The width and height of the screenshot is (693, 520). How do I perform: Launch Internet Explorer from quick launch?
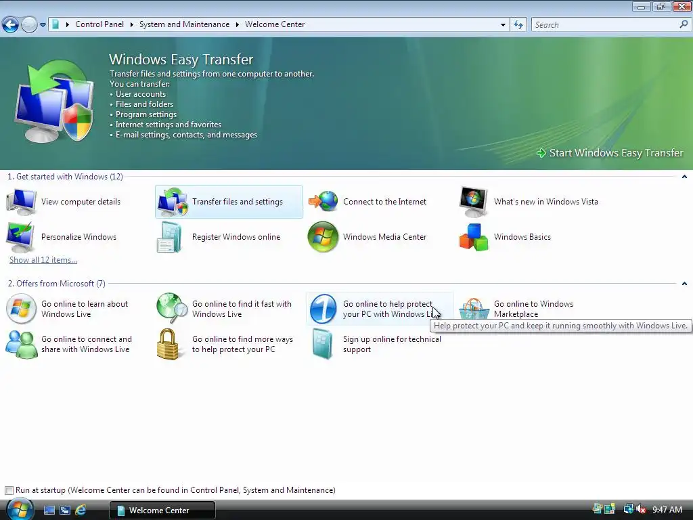(81, 510)
